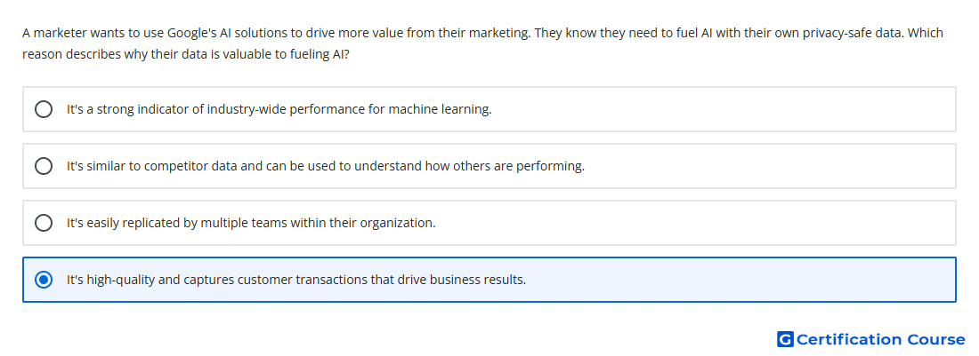Click the blue G logo icon
979x356 pixels.
[785, 339]
